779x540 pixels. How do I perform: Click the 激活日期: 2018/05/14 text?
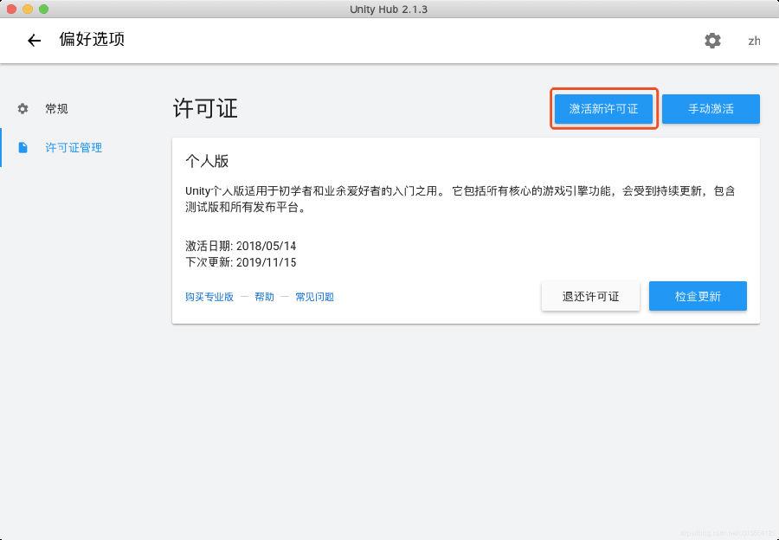[241, 246]
